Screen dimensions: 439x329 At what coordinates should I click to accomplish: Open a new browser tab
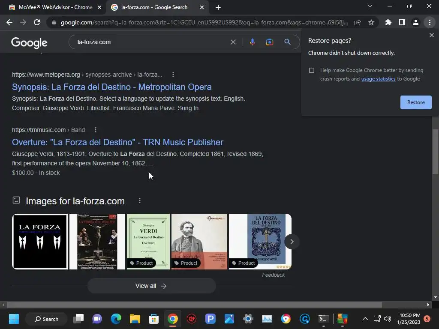(x=218, y=7)
